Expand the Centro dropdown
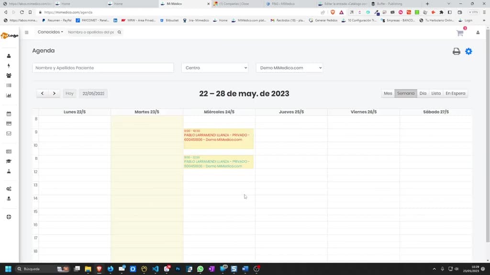The width and height of the screenshot is (490, 275). pos(215,68)
